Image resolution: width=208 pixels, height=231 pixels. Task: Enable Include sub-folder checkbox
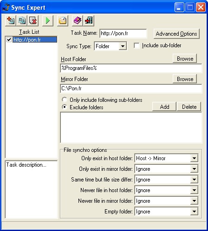136,46
